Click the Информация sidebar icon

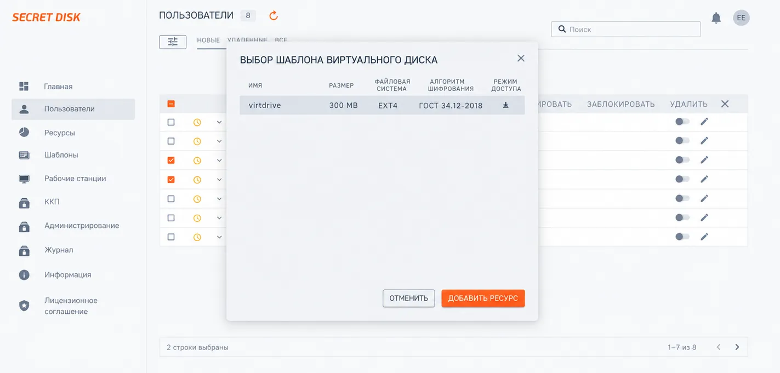24,275
